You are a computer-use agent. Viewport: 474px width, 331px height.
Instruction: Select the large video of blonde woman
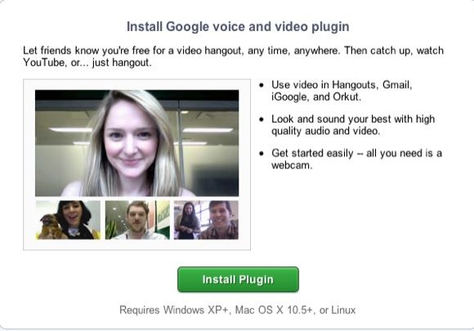137,143
